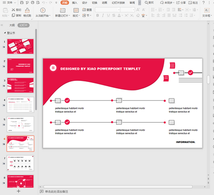Click the 重置 reset button

pos(87,10)
